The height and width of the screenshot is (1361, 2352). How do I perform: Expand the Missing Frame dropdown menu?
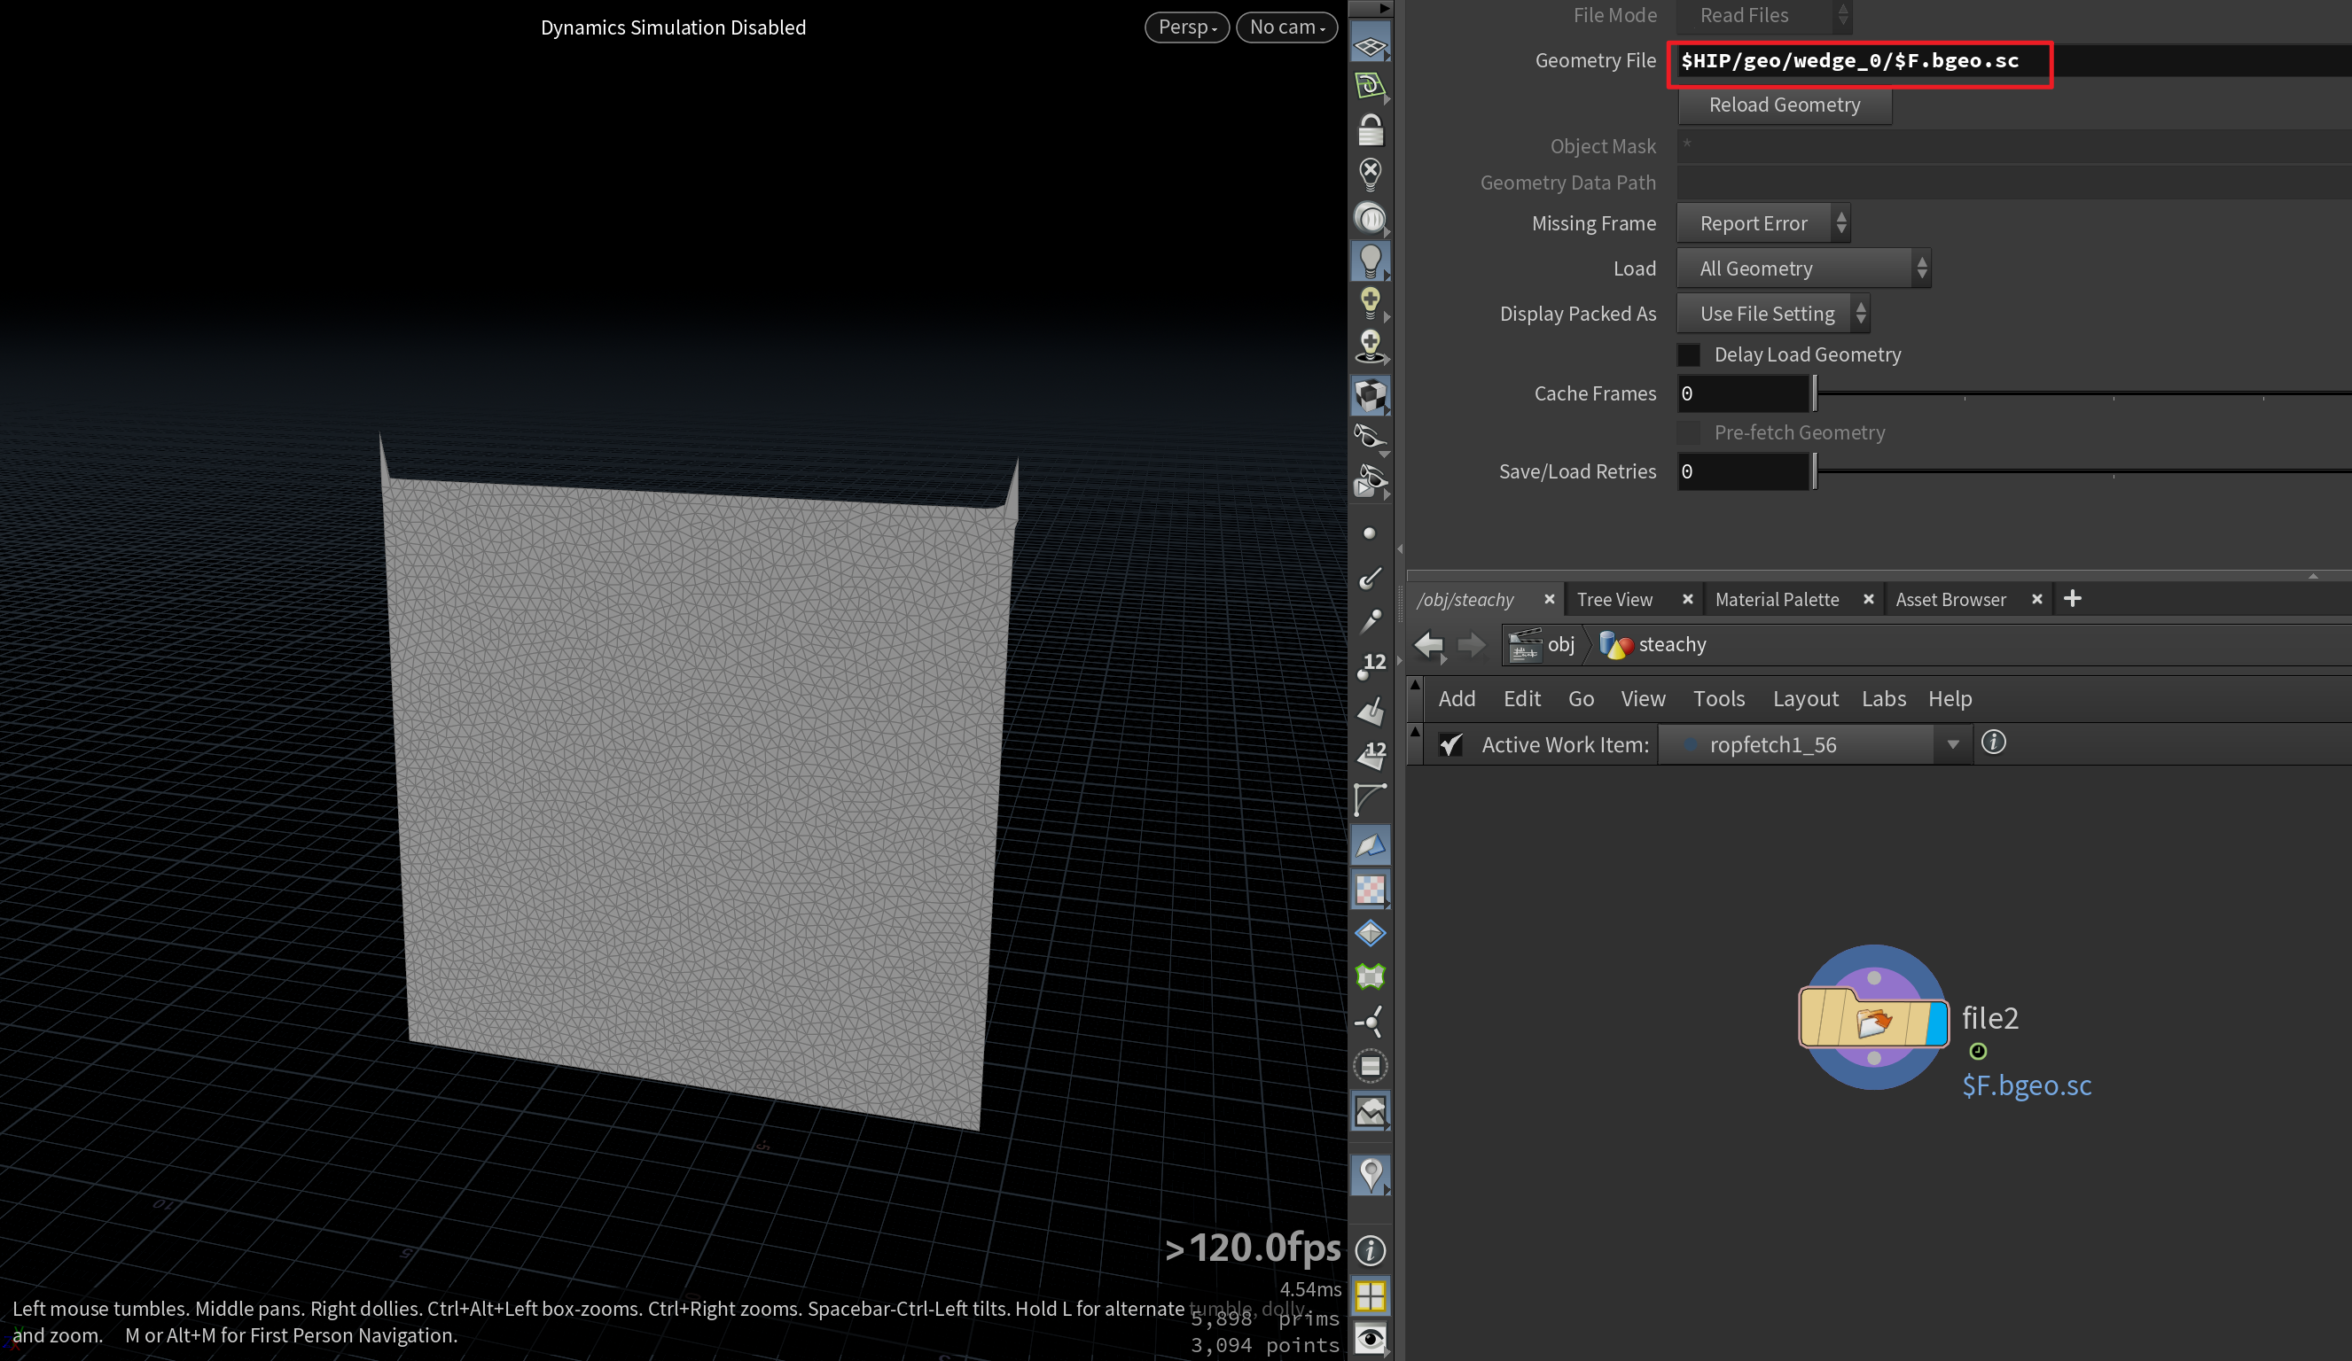[x=1767, y=222]
